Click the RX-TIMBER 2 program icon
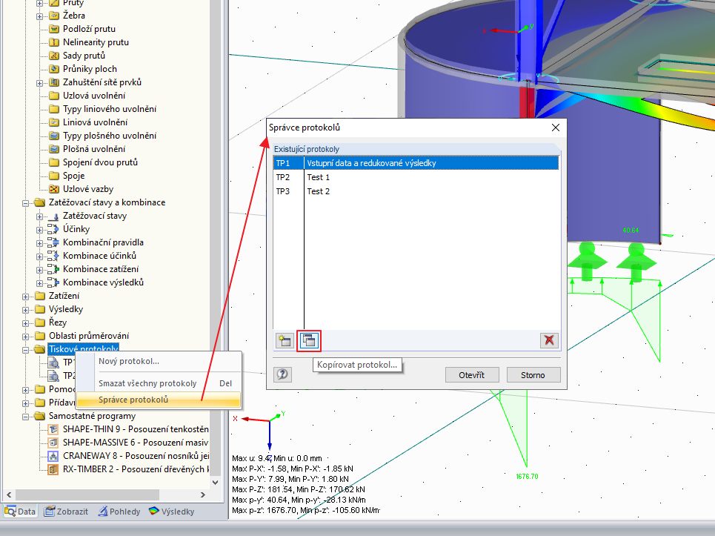The height and width of the screenshot is (536, 715). [x=54, y=469]
